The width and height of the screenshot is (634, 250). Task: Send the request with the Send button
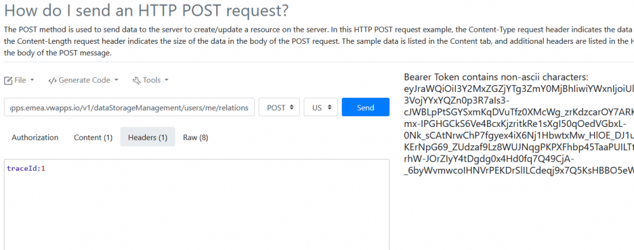(x=366, y=107)
